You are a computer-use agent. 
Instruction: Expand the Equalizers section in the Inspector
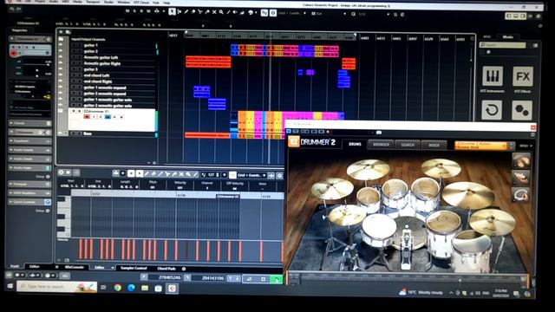29,140
